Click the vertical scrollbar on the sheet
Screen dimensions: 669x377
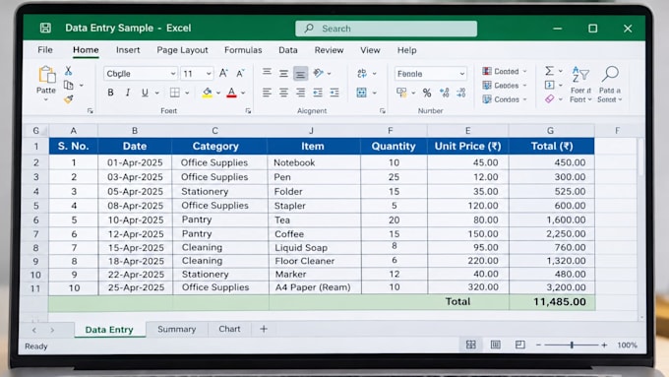pos(641,157)
